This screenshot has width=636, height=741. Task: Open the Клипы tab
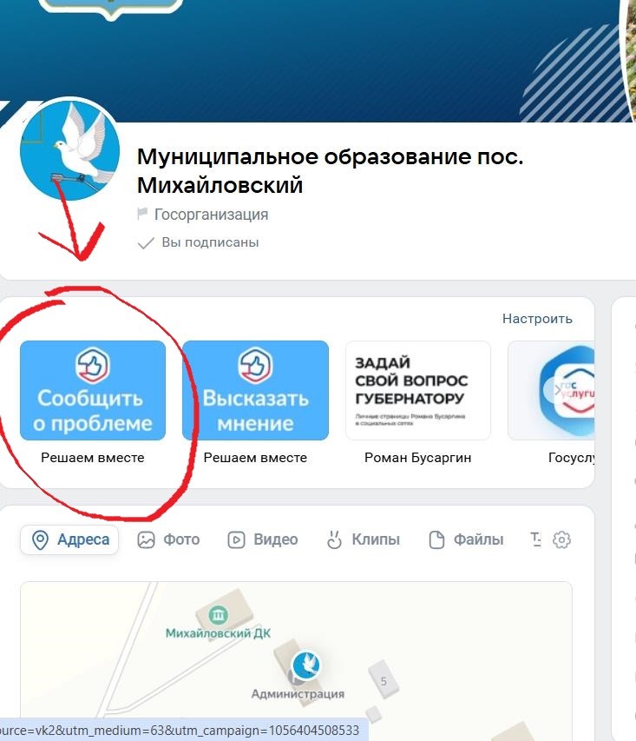coord(364,539)
